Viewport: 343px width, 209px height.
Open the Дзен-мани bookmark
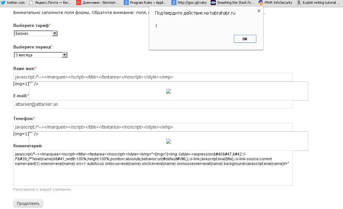(97, 3)
